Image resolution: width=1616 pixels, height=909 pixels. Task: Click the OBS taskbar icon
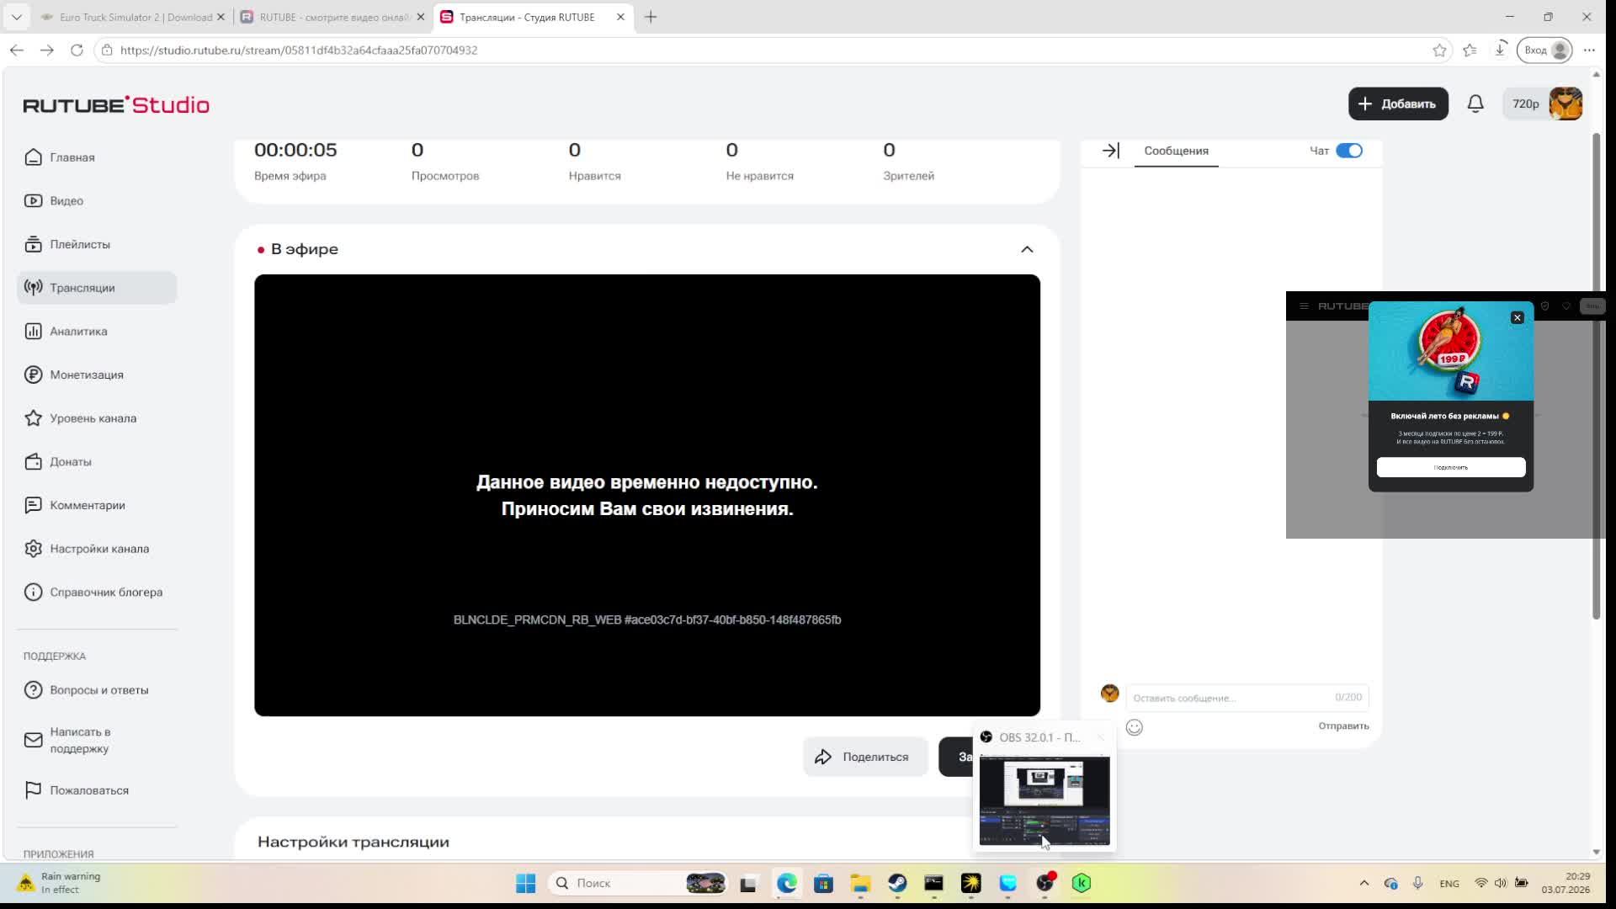point(1045,883)
